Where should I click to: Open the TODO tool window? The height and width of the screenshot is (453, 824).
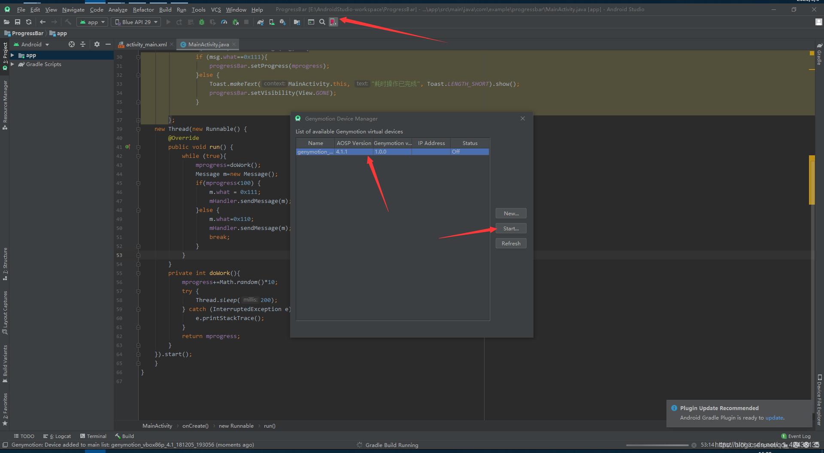tap(24, 436)
